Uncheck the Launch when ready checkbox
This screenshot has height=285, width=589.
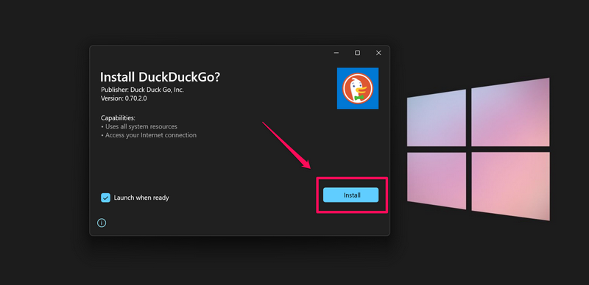coord(105,198)
